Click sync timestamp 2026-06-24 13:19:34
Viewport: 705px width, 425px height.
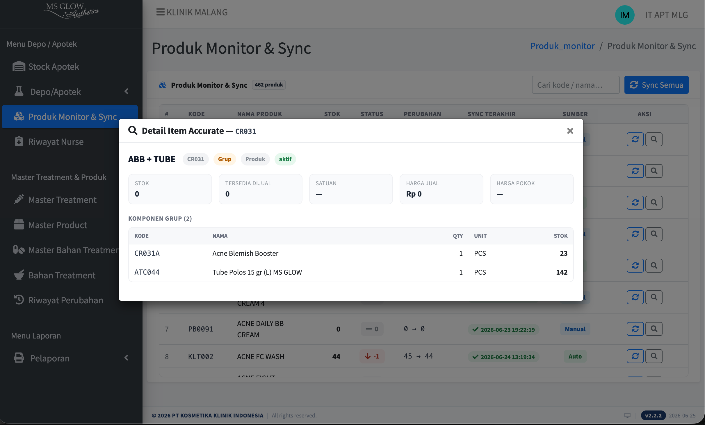coord(503,357)
